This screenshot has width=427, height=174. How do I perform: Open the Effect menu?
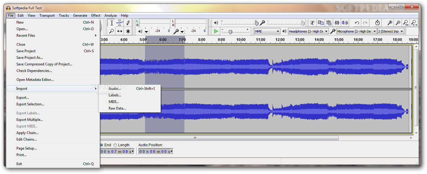pos(96,16)
